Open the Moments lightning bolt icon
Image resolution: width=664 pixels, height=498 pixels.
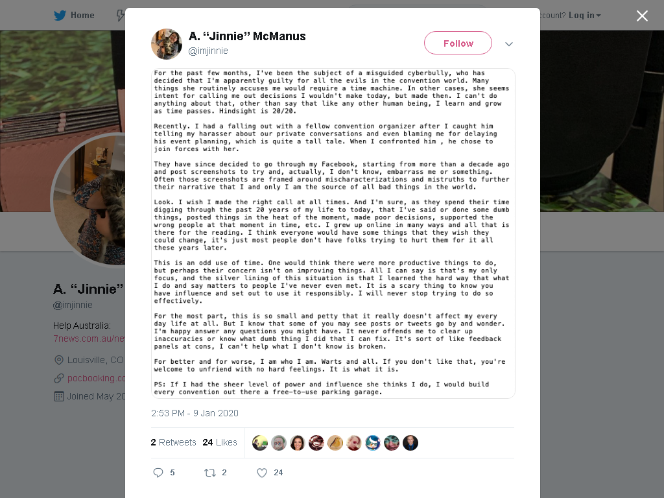tap(121, 16)
